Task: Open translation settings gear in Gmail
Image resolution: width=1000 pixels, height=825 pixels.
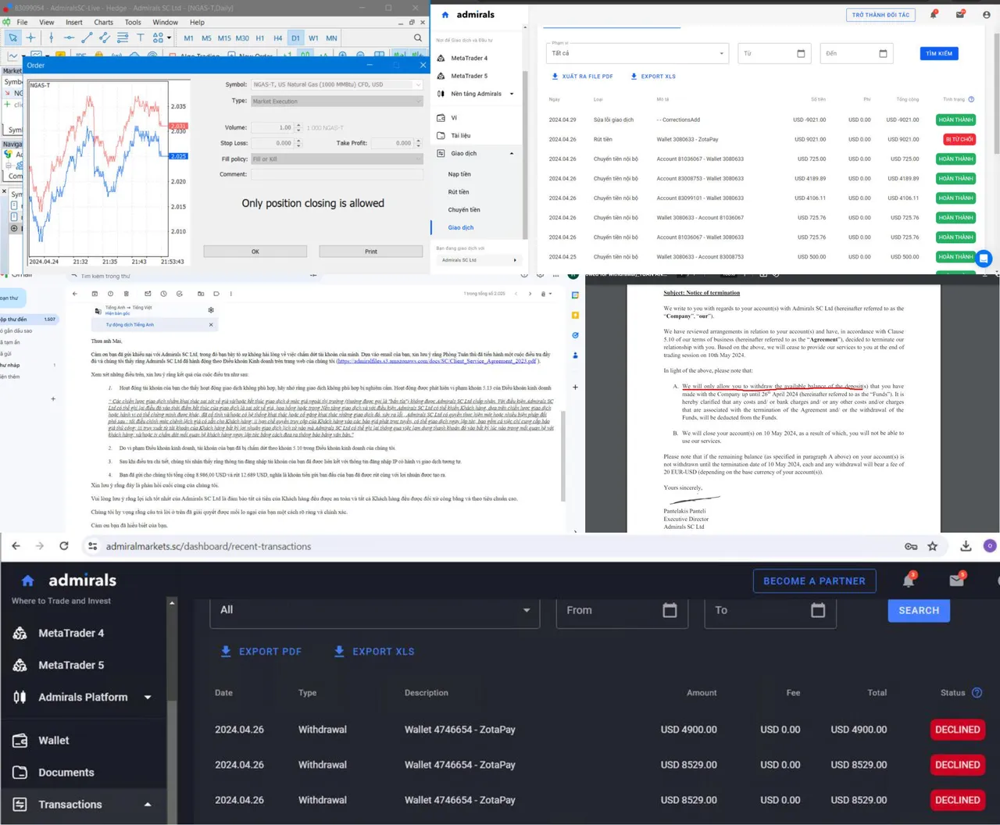Action: pyautogui.click(x=210, y=310)
